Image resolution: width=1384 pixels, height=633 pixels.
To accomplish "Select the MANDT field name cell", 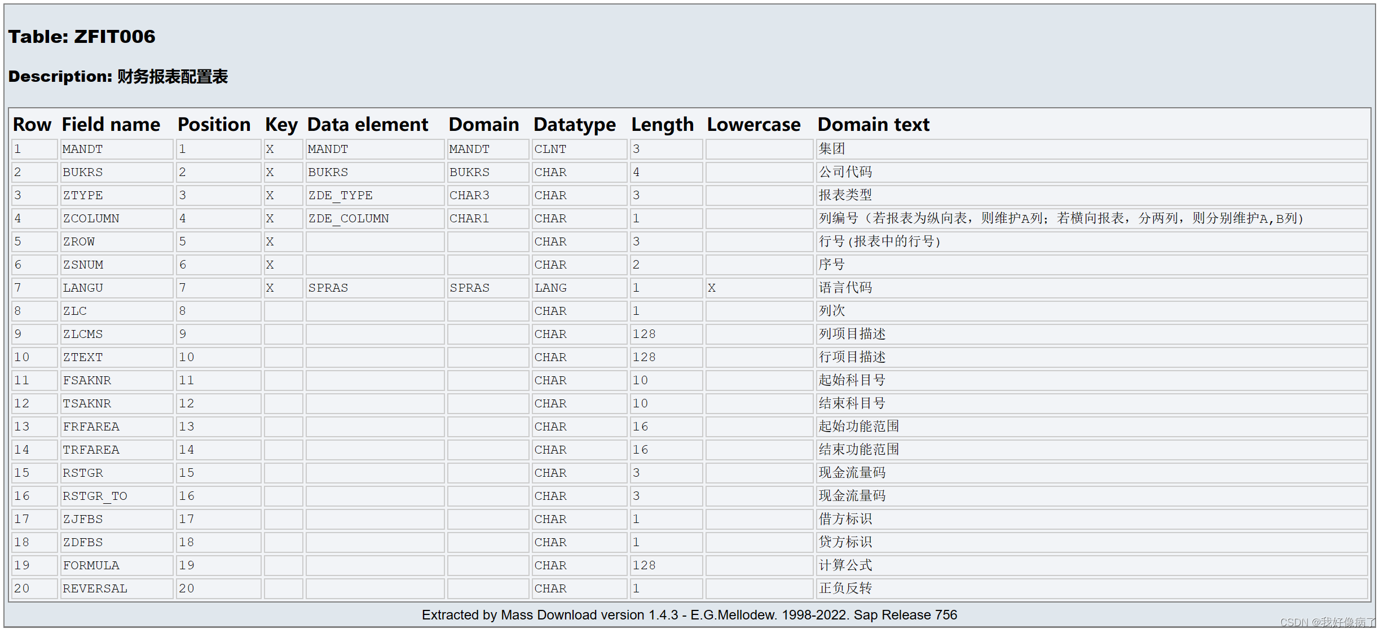I will tap(82, 149).
